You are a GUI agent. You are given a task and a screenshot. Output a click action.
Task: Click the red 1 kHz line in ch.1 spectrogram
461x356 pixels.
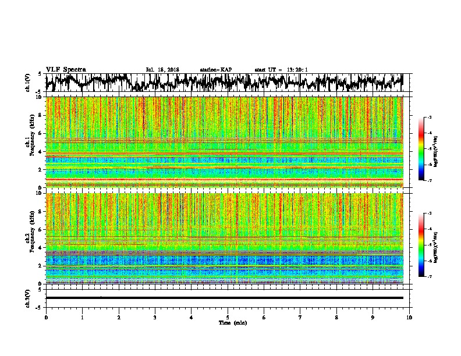(x=225, y=179)
